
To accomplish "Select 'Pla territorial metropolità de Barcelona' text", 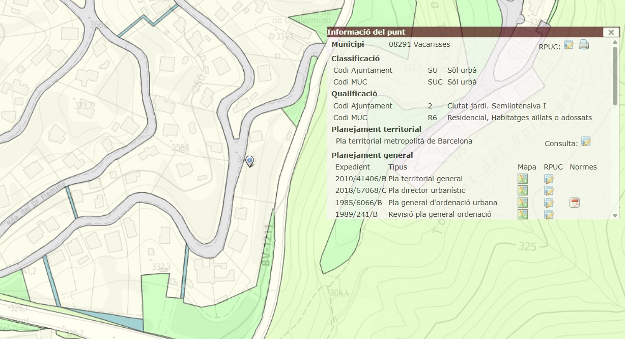I will click(x=404, y=141).
